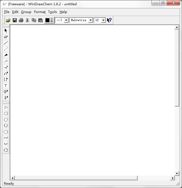Pick the boat cyclohexane template

[6, 144]
